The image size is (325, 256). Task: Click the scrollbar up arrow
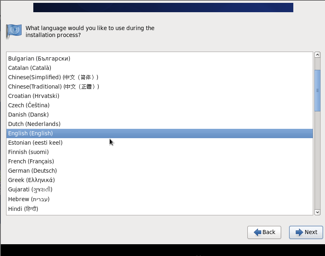tap(317, 55)
